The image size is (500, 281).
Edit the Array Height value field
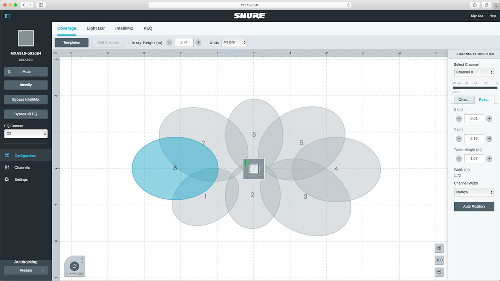point(184,42)
